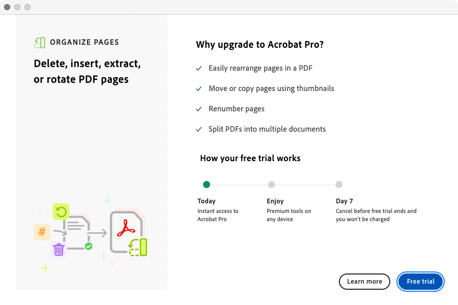Open the Learn more link button
Image resolution: width=458 pixels, height=305 pixels.
(364, 281)
